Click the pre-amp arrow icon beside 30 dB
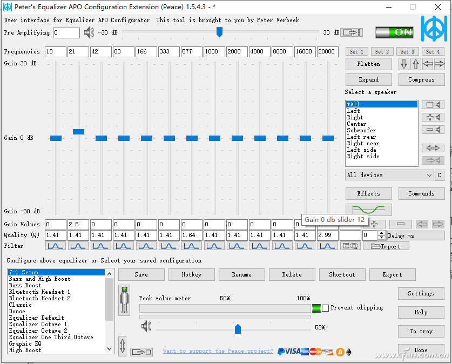The width and height of the screenshot is (452, 364). [352, 32]
